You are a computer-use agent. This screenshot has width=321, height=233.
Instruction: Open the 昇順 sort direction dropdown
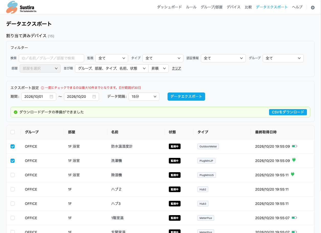coord(159,68)
